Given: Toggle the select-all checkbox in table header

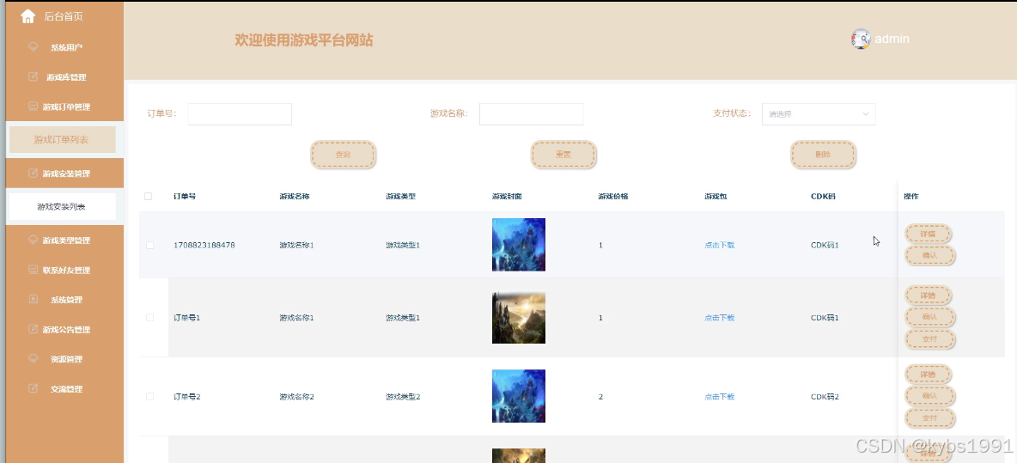Looking at the screenshot, I should (x=149, y=196).
